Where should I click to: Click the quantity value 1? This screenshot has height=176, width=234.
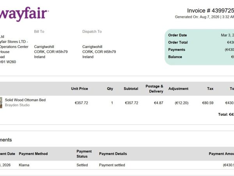click(x=112, y=103)
